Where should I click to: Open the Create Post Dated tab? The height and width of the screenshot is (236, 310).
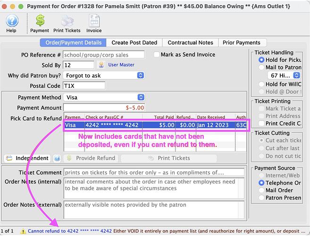[134, 42]
